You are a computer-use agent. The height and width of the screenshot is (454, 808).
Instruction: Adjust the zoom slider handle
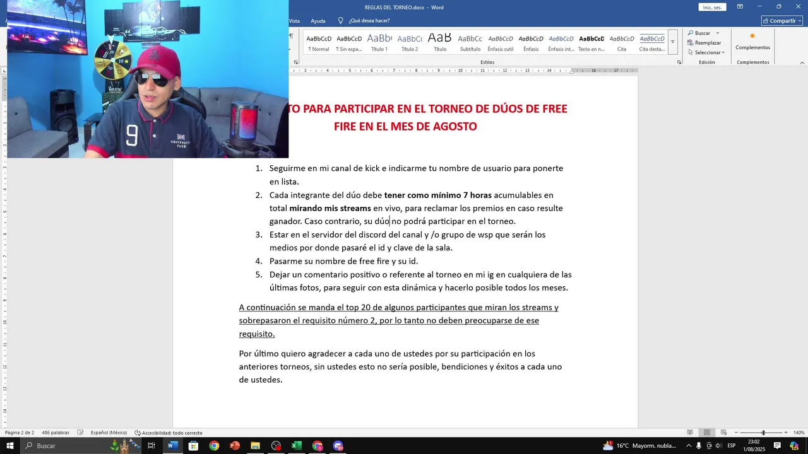[763, 433]
